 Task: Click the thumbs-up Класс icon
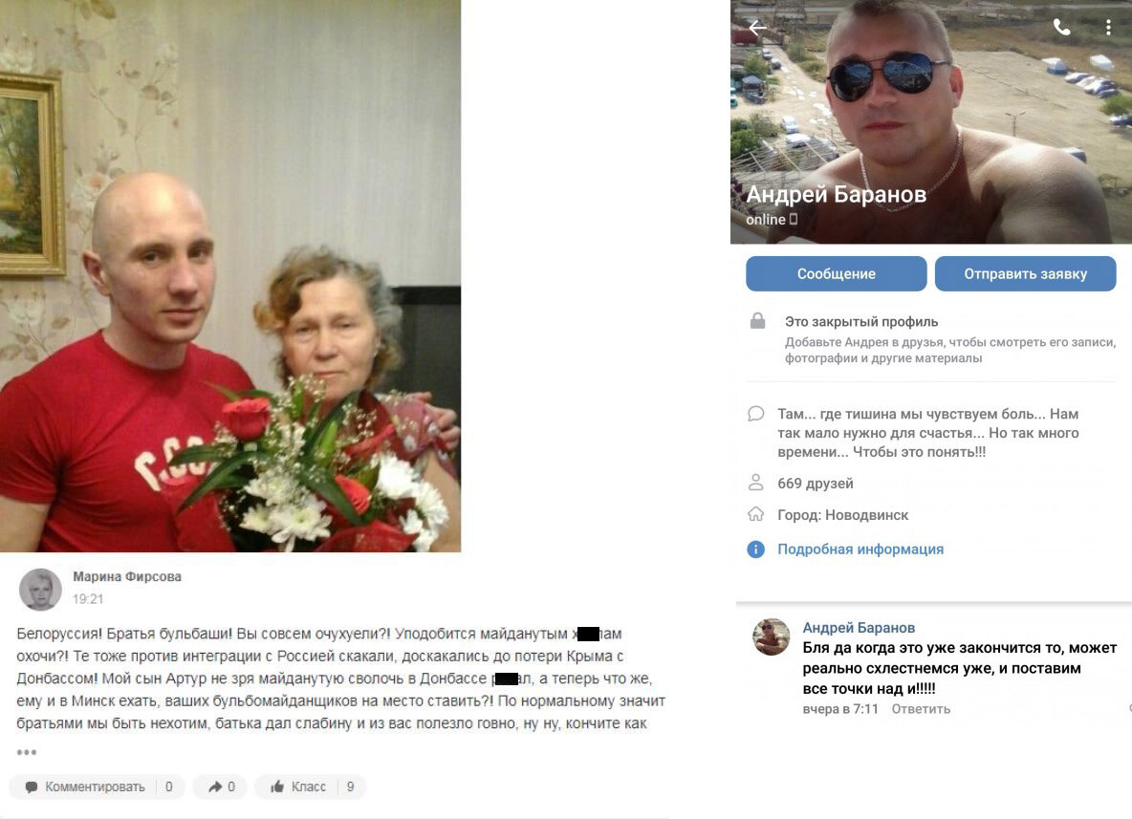pos(277,787)
